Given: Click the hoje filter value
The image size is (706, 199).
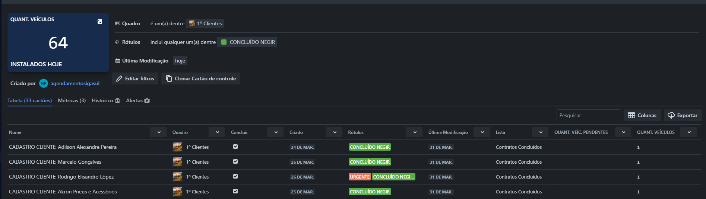Looking at the screenshot, I should pos(180,61).
